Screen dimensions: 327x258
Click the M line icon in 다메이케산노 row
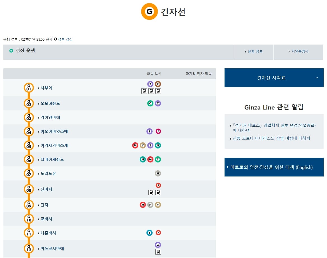(150, 159)
